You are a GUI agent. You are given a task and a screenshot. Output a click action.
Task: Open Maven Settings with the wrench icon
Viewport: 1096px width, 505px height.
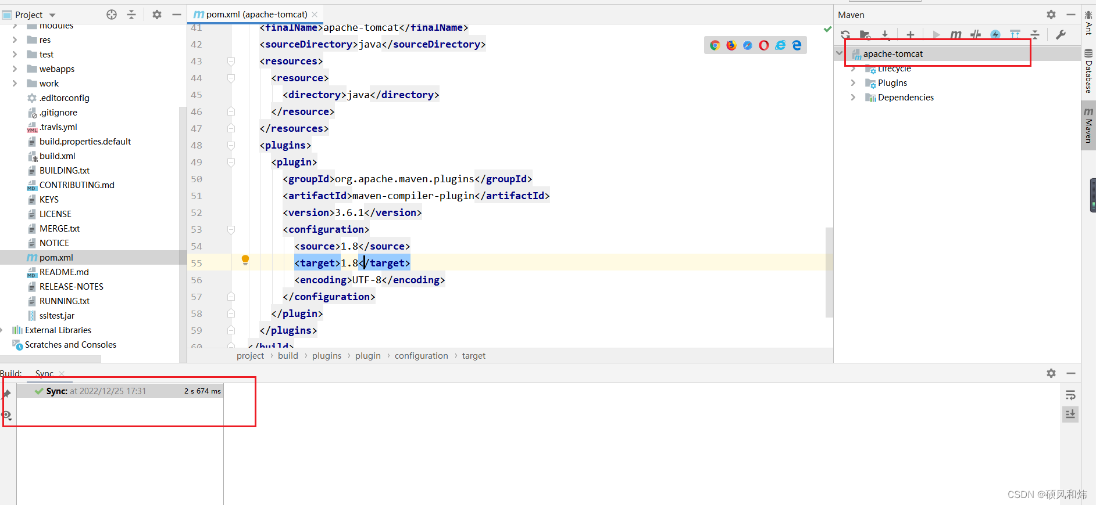1061,35
